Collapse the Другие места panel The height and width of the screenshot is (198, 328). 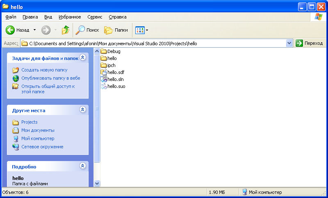coord(83,109)
